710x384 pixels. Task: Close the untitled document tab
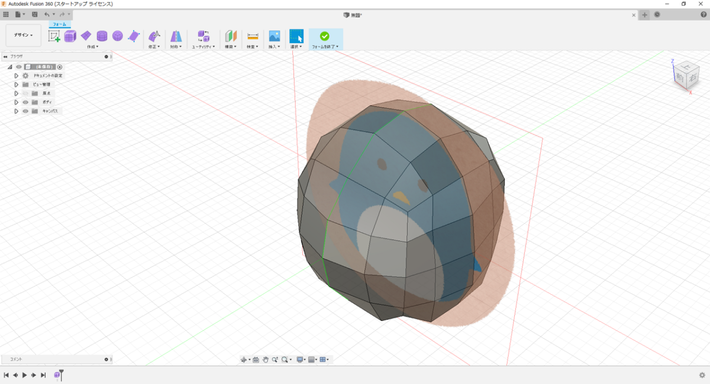(634, 15)
